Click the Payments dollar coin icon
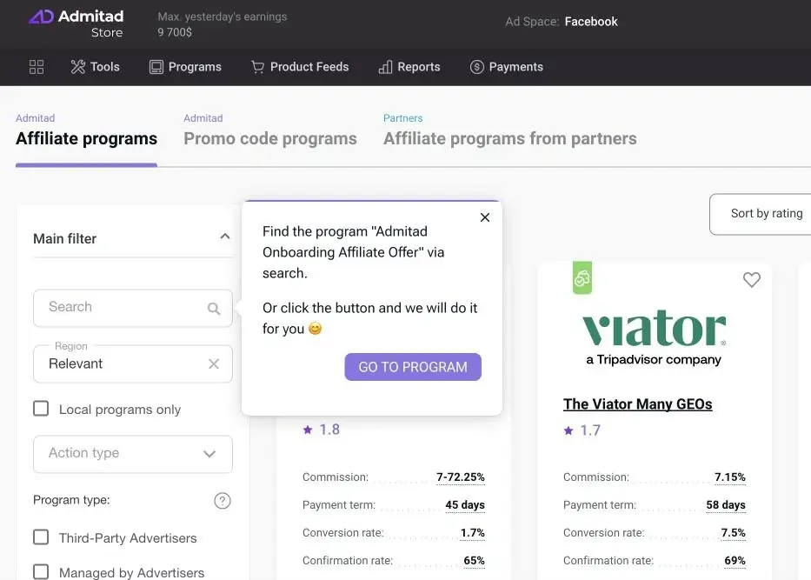Image resolution: width=811 pixels, height=580 pixels. coord(477,67)
